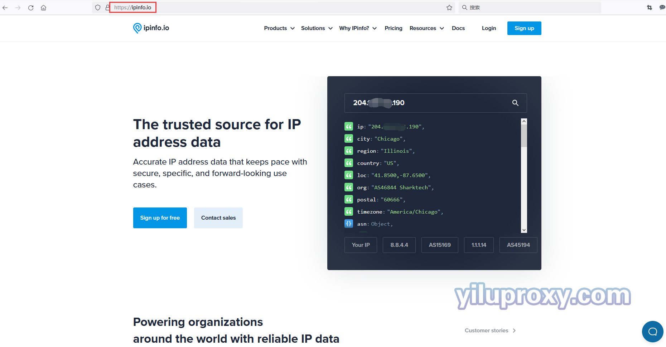The height and width of the screenshot is (347, 666).
Task: Click quote icon beside the postal field
Action: (x=349, y=199)
